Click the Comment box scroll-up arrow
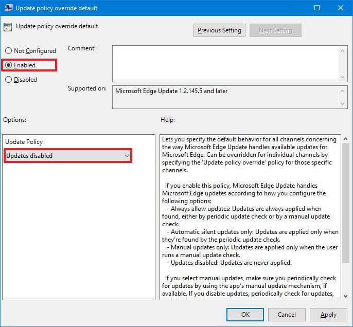This screenshot has height=327, width=353. (x=342, y=51)
